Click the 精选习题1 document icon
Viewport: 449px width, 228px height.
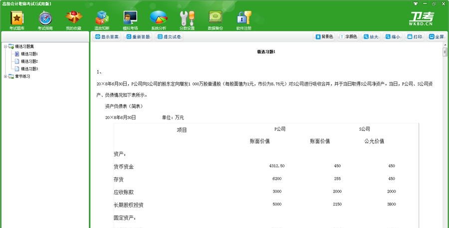(17, 54)
